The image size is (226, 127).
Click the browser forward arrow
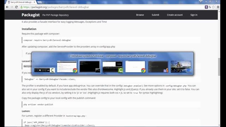click(12, 7)
